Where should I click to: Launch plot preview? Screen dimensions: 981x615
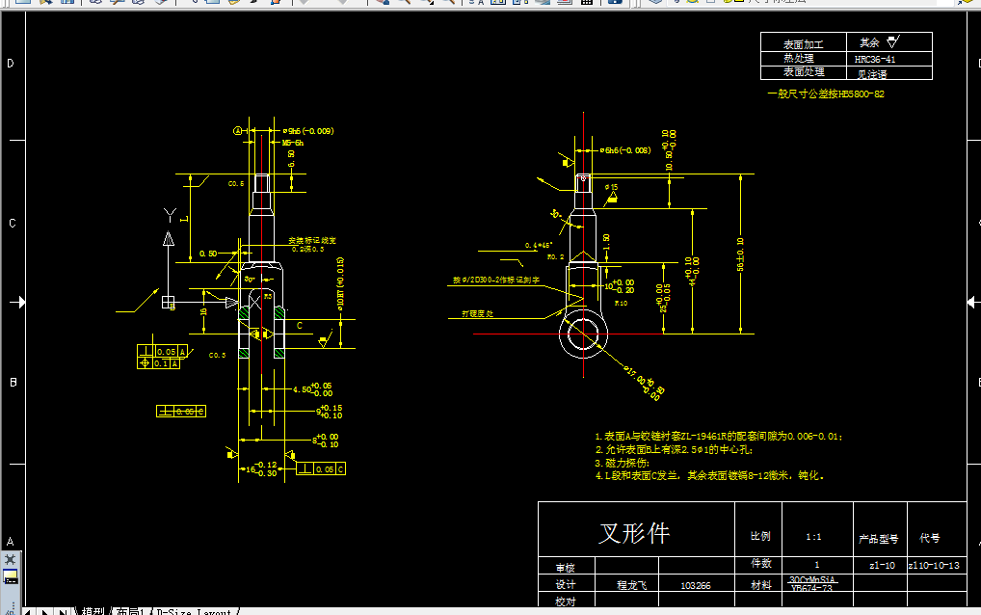(x=118, y=5)
